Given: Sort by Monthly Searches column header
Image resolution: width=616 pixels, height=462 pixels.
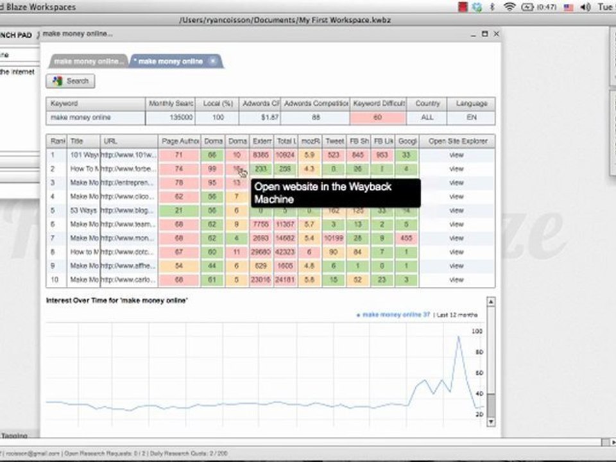Looking at the screenshot, I should click(x=171, y=104).
